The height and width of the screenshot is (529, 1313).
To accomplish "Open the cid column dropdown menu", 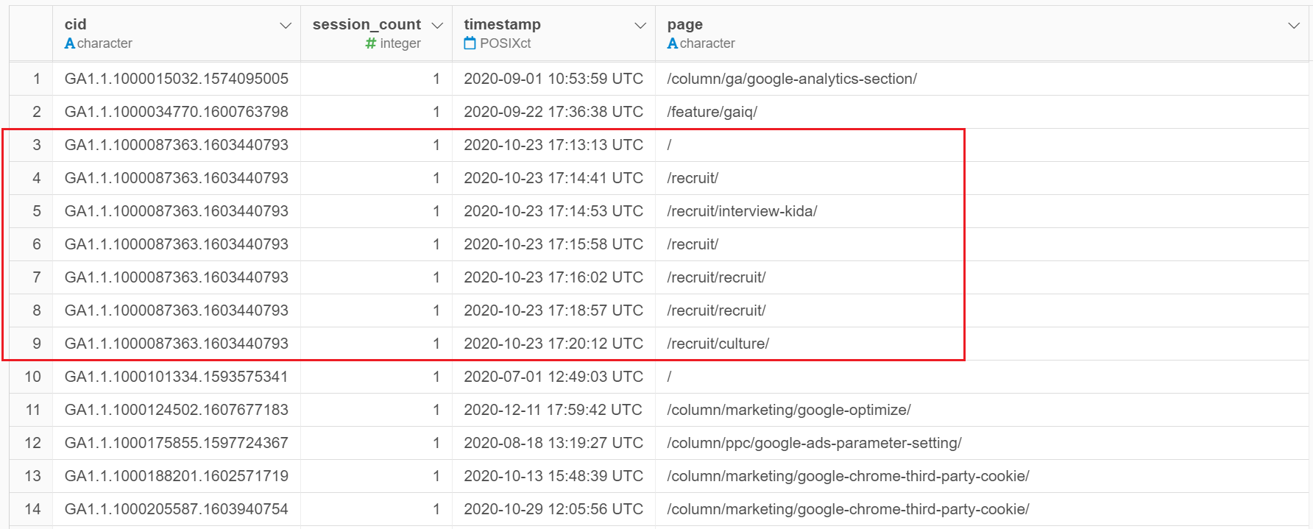I will pos(286,26).
